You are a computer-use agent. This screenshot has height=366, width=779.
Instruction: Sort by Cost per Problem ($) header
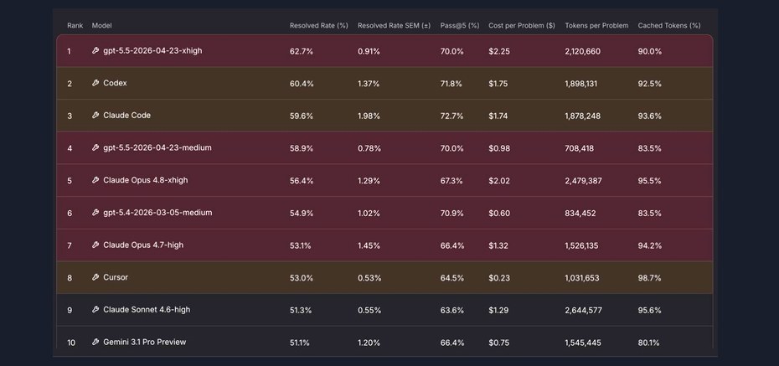[522, 25]
